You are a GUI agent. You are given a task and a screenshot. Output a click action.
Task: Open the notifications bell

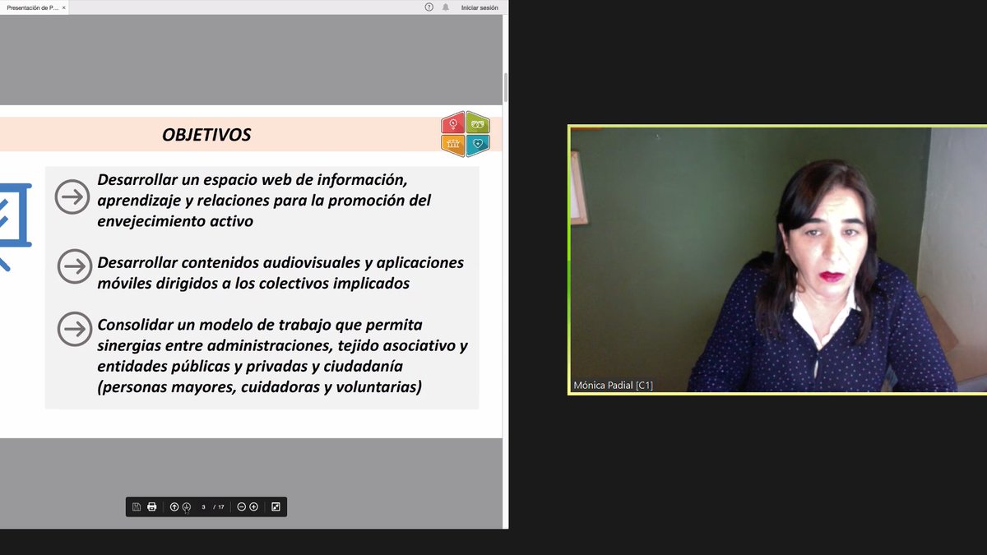tap(446, 7)
